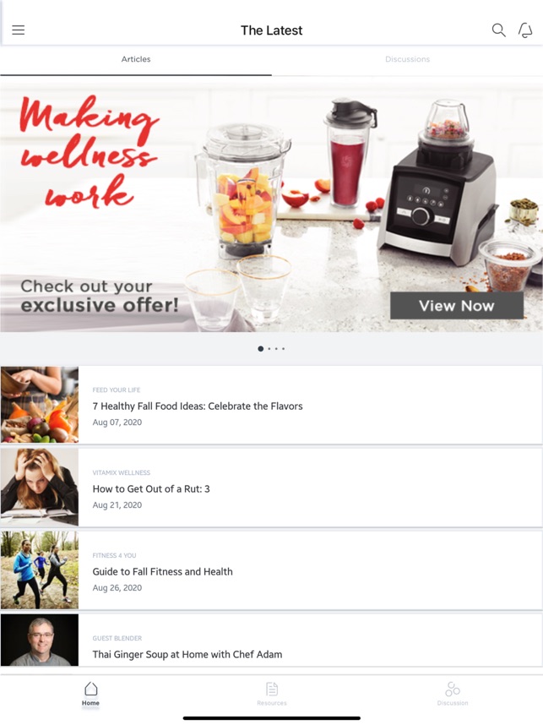The image size is (543, 725).
Task: Tap the Home house icon
Action: (90, 689)
